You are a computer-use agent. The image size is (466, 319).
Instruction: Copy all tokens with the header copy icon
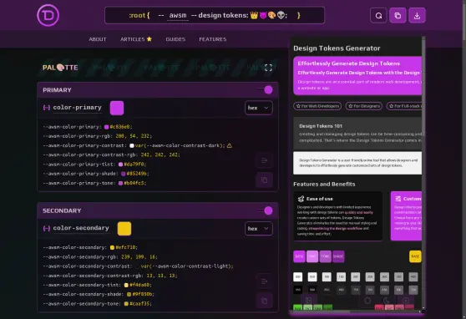398,15
